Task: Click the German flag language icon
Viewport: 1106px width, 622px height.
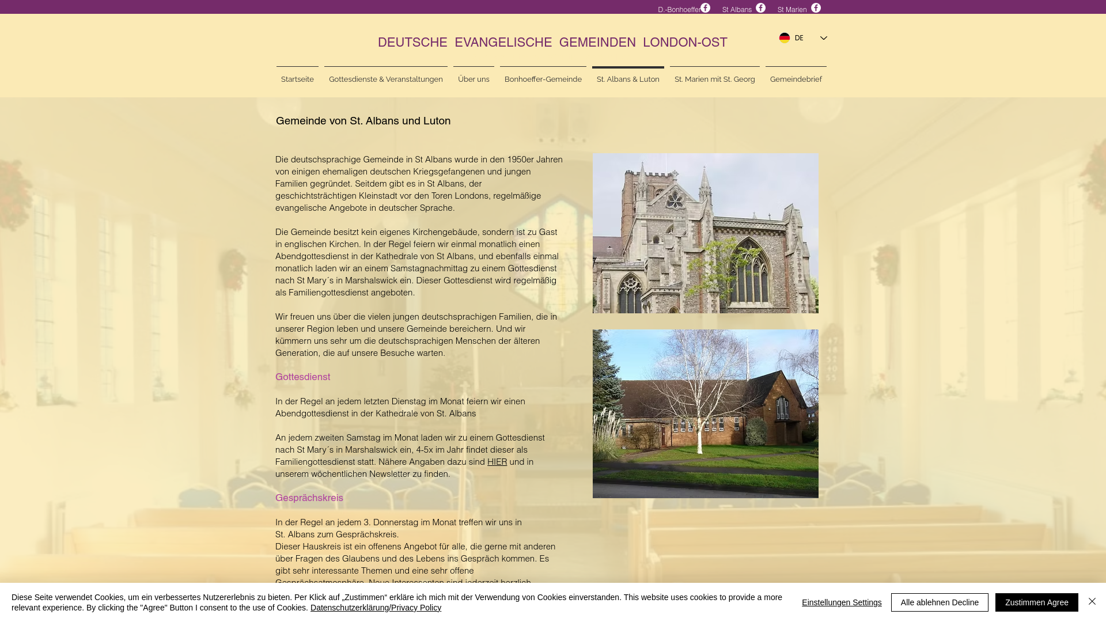Action: click(785, 38)
